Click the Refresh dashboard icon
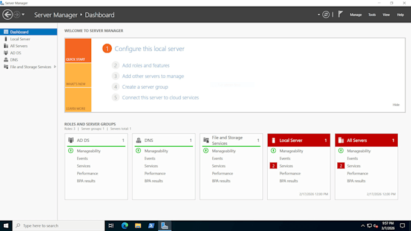Viewport: 411px width, 231px height. 326,14
